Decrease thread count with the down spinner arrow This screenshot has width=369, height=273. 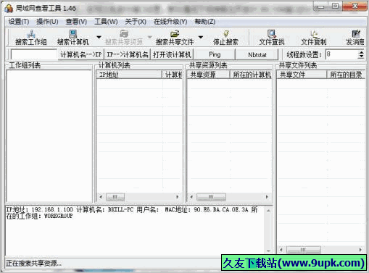361,57
